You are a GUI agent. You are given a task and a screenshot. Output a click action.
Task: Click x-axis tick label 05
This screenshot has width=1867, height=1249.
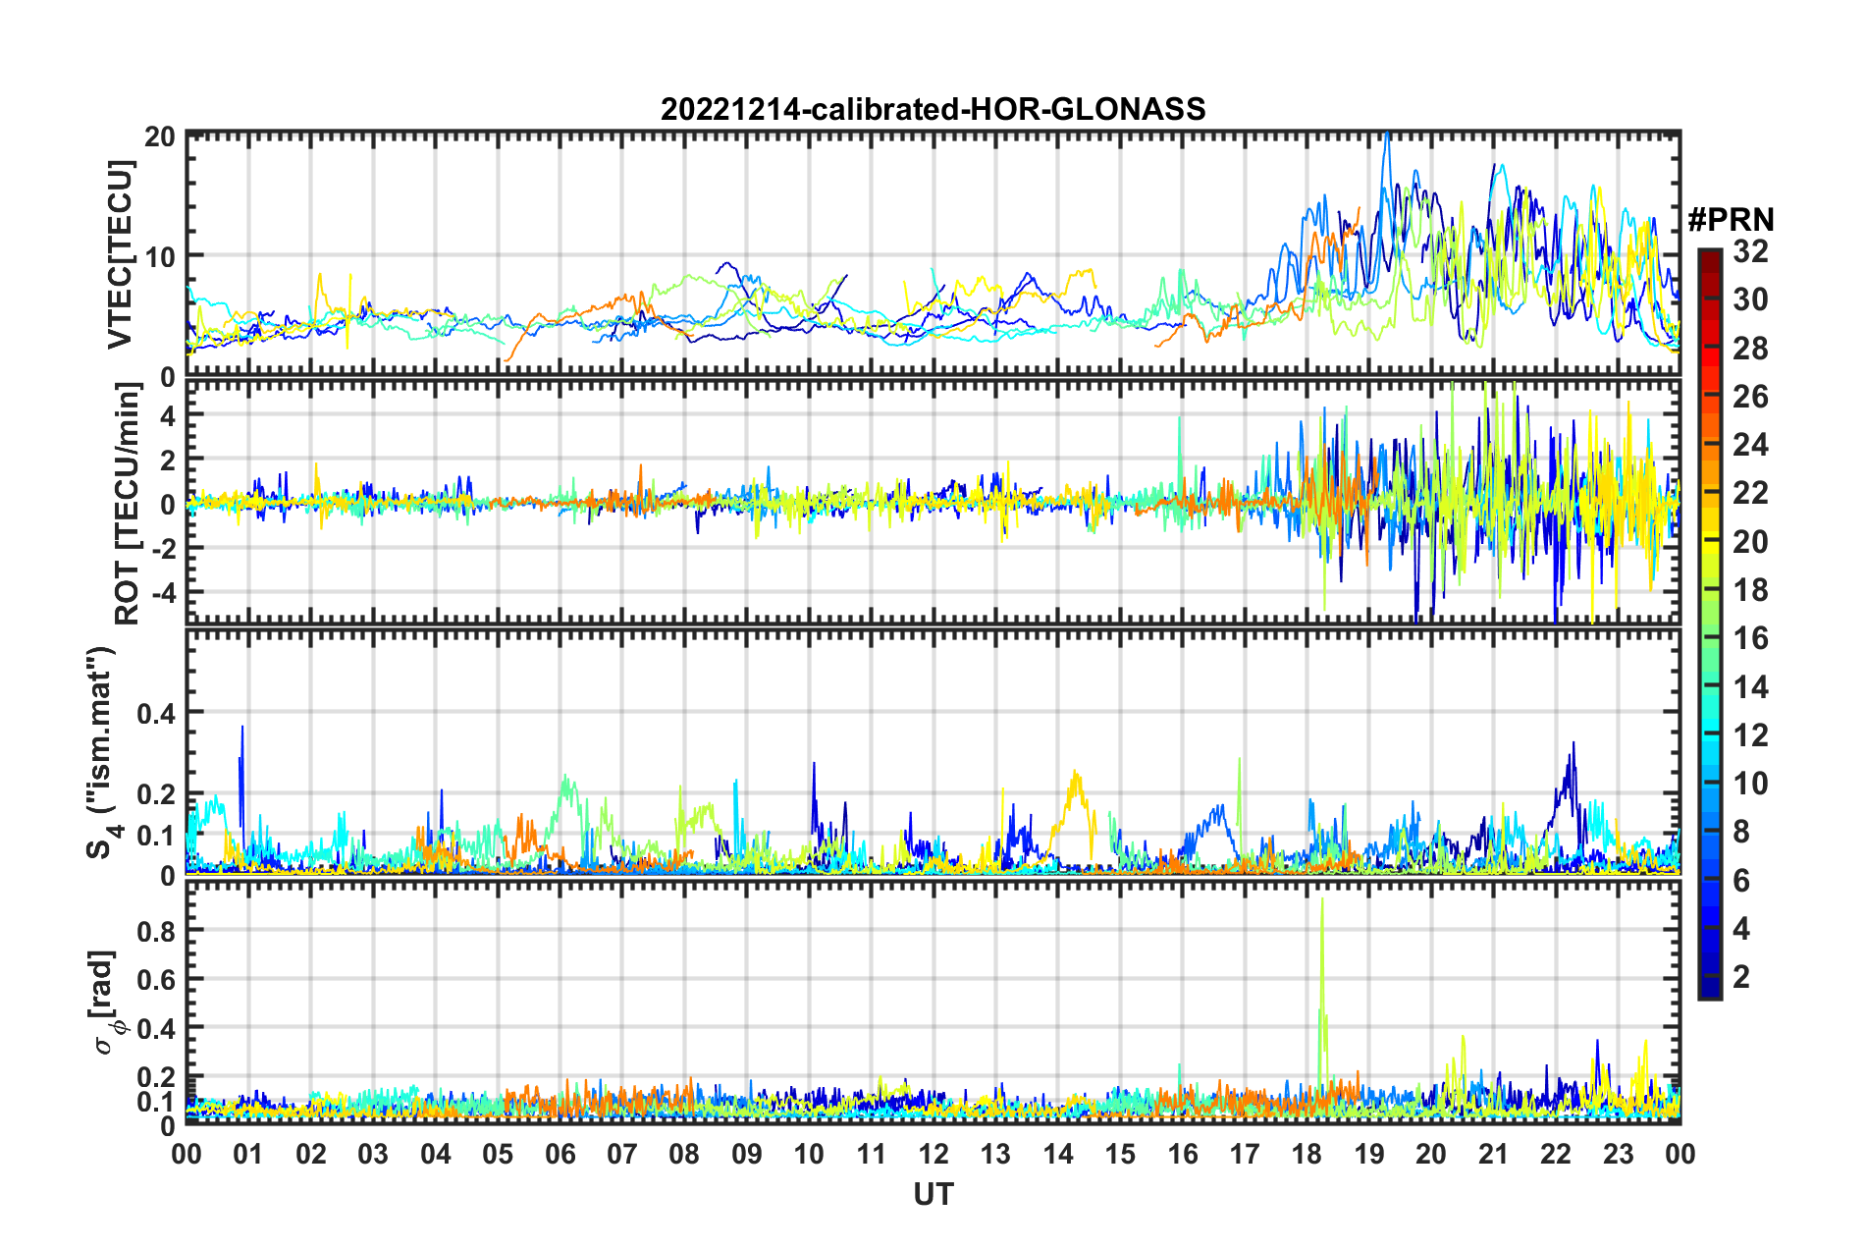coord(498,1154)
